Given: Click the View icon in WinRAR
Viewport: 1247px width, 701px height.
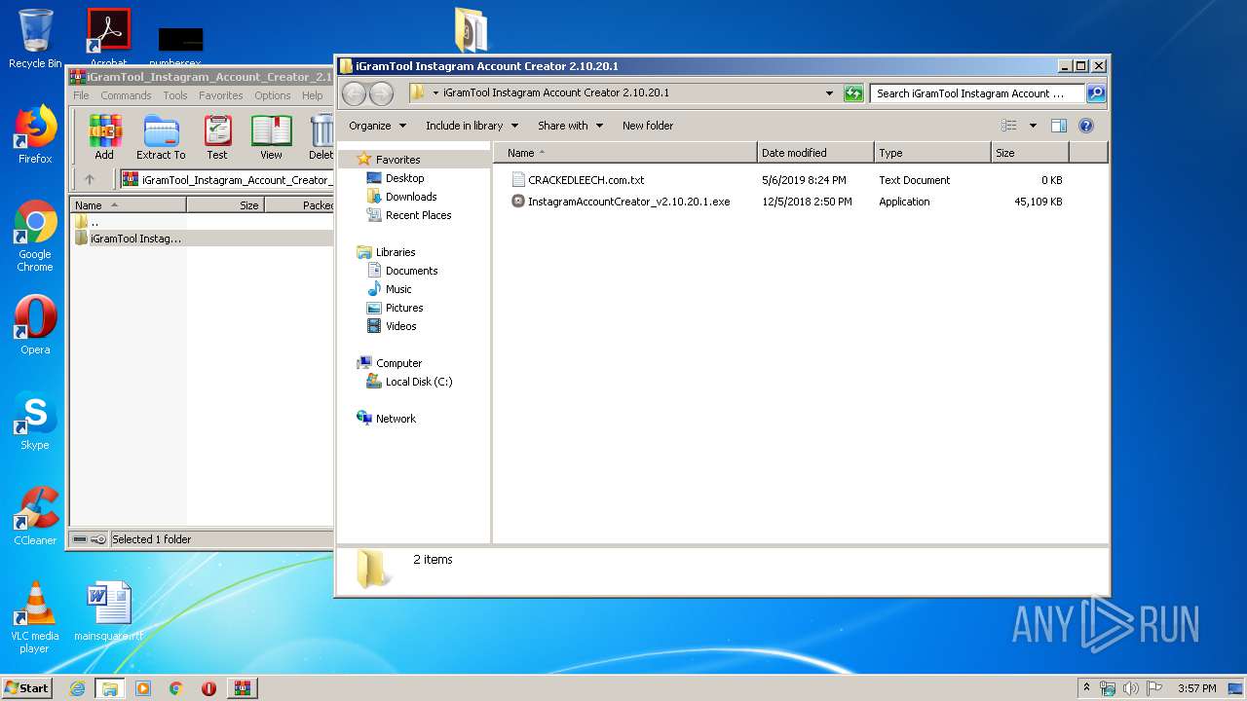Looking at the screenshot, I should [x=271, y=136].
